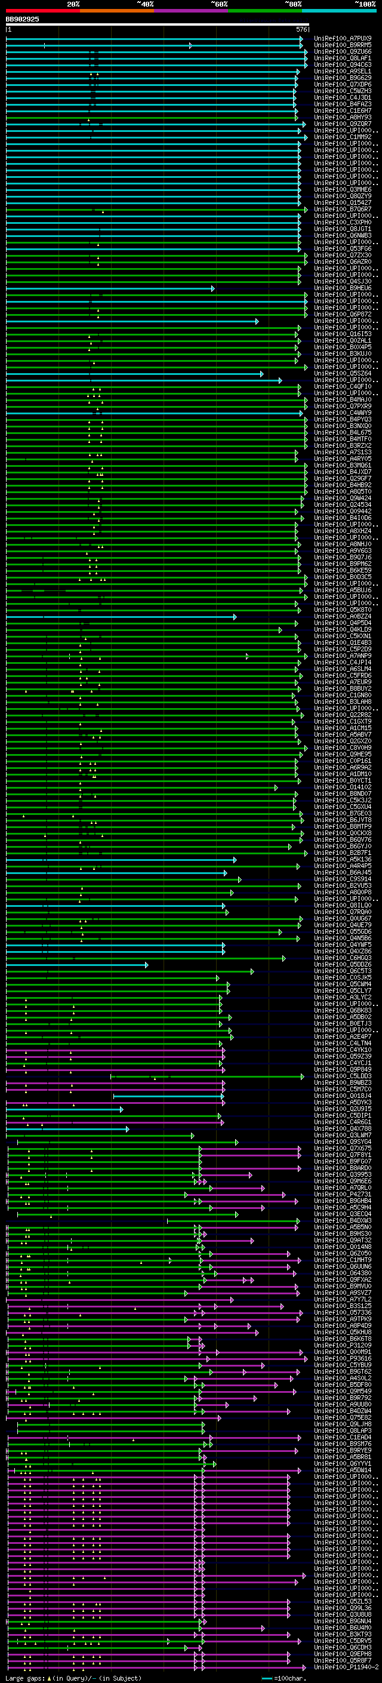Click the orange ~40% legend bar

pyautogui.click(x=117, y=11)
